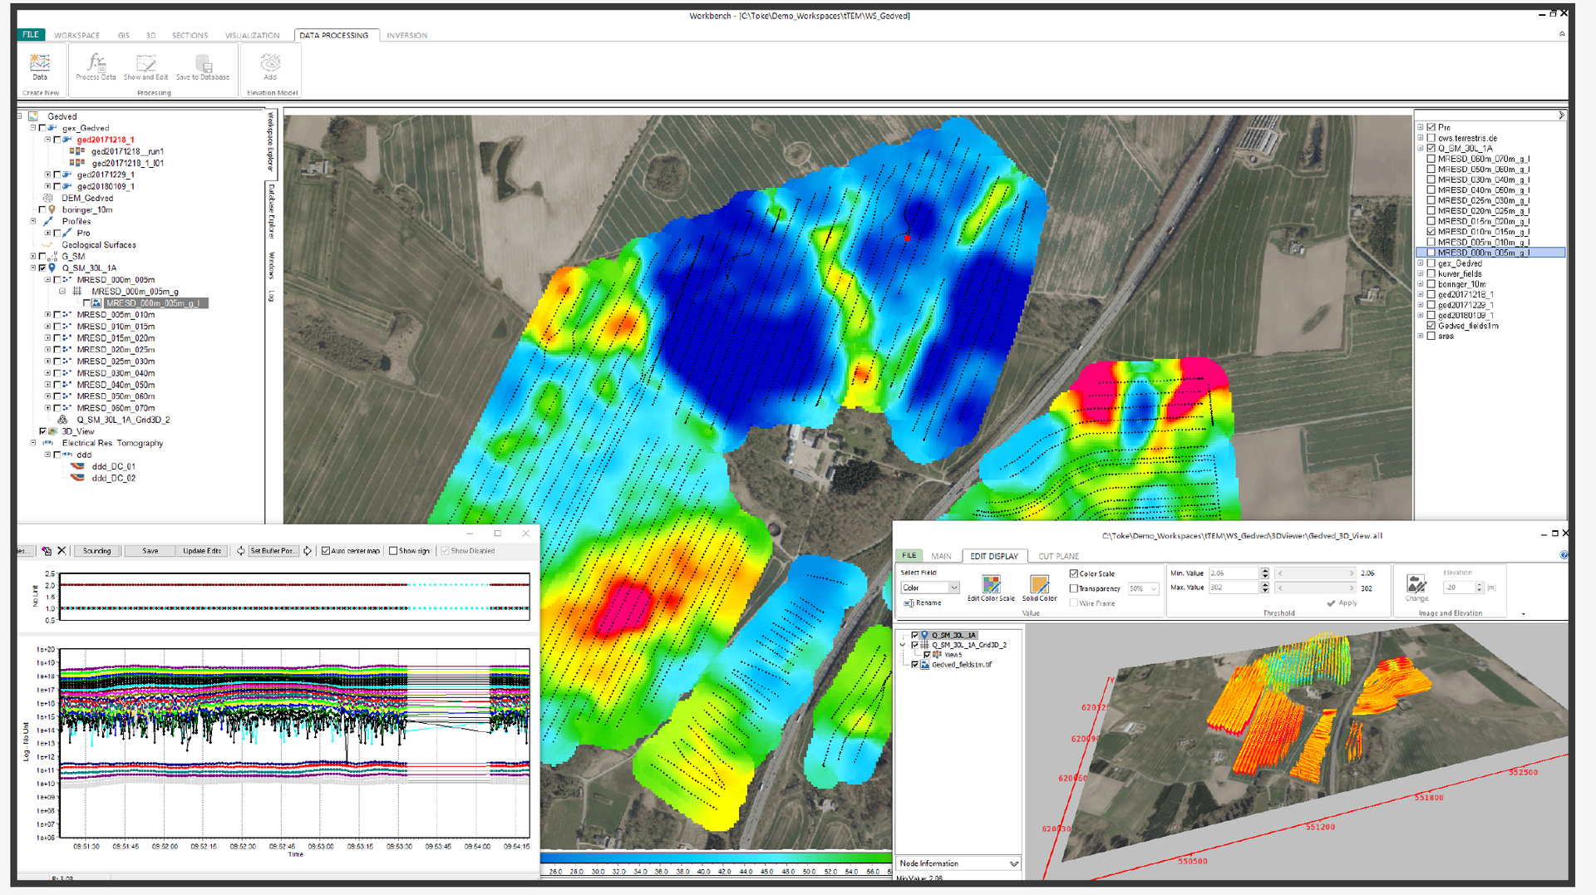Uncheck Auto center map in sounding window
The width and height of the screenshot is (1596, 895).
[326, 550]
